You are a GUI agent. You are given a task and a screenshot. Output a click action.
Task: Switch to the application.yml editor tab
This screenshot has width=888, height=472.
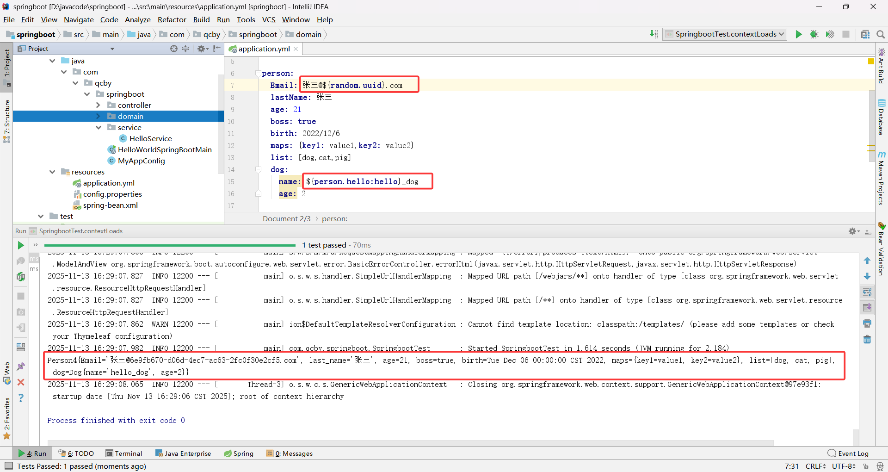click(264, 49)
